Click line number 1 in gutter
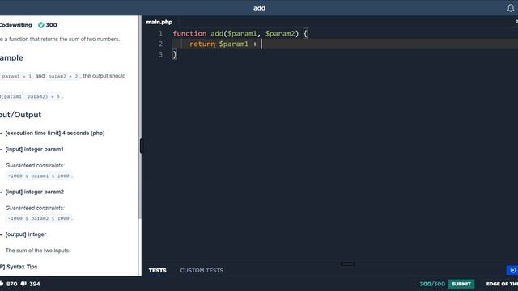518x291 pixels. 160,34
